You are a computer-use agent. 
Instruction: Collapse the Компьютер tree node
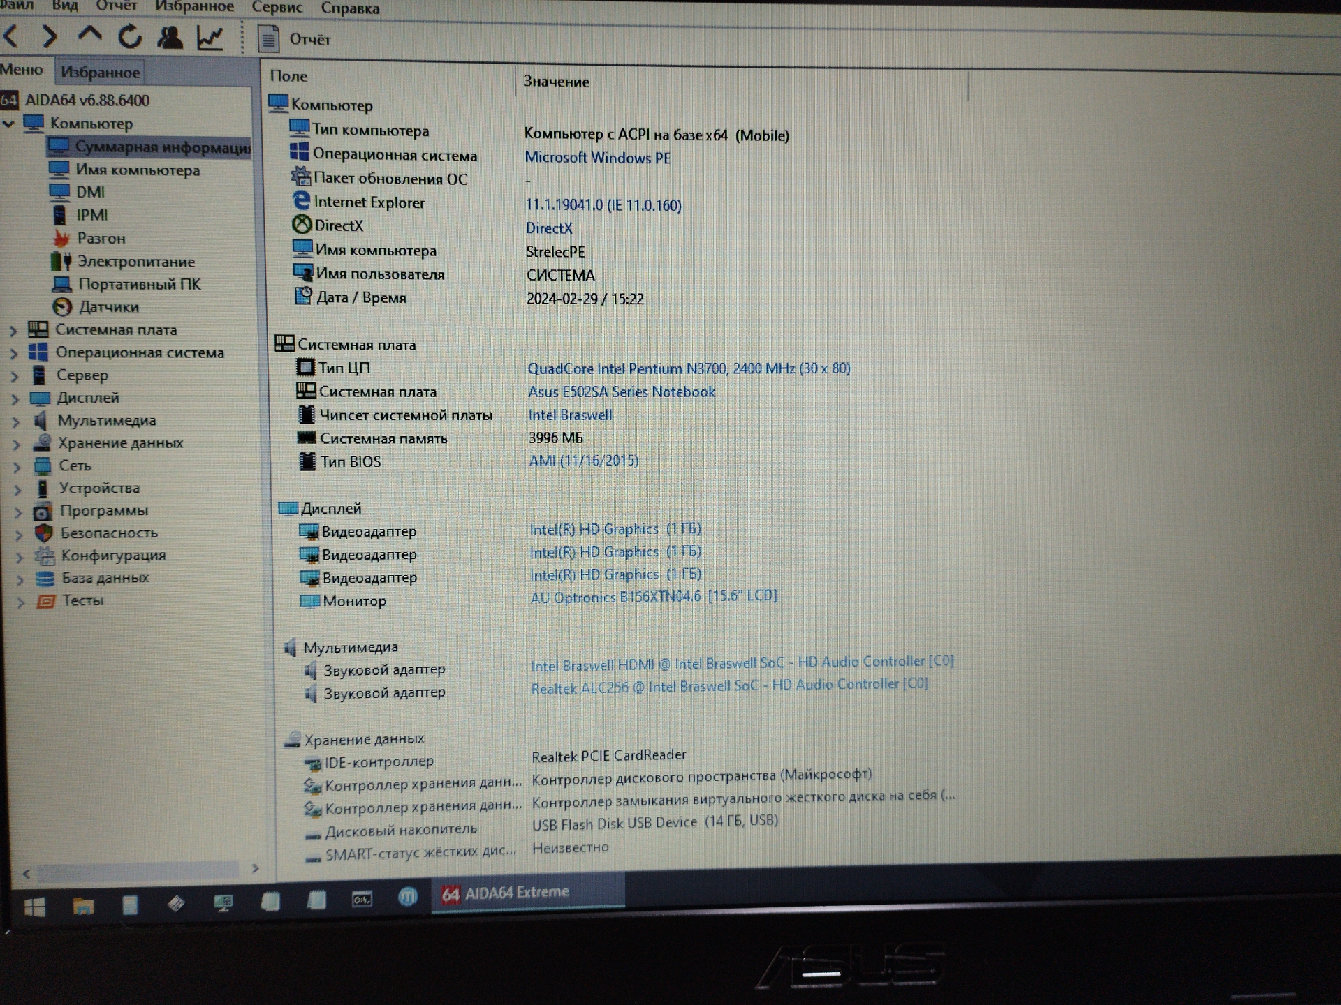(9, 124)
